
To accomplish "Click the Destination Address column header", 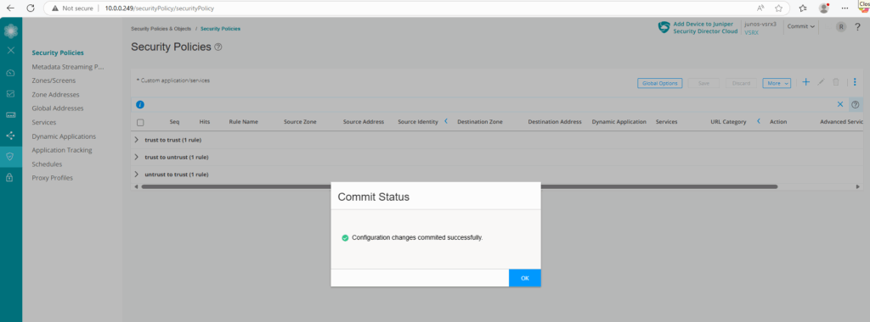I will point(555,122).
